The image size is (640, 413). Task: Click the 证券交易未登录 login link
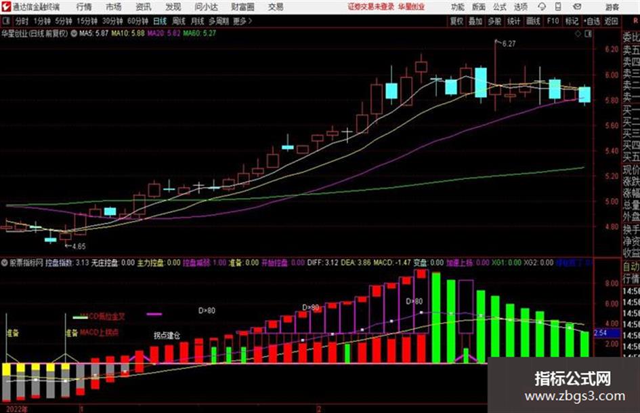[x=370, y=7]
